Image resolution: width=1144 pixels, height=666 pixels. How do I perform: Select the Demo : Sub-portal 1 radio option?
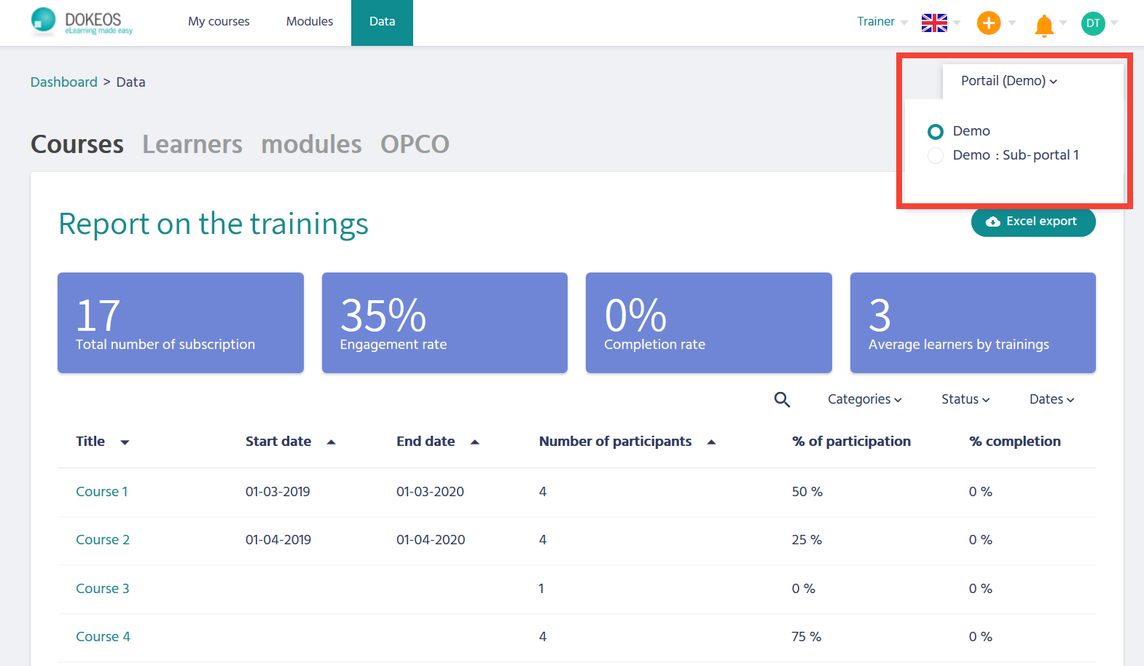936,156
